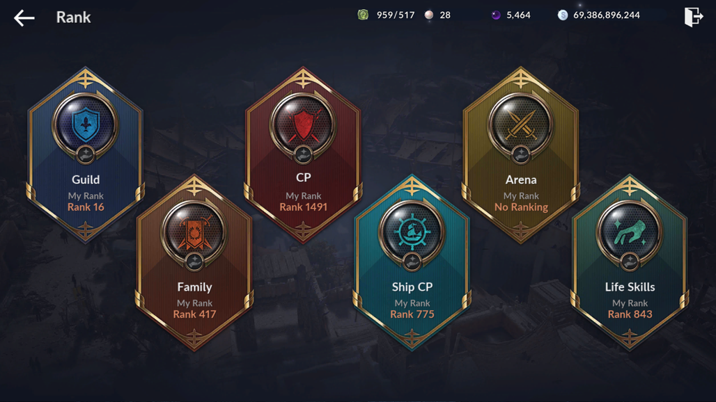Click the purple black pearl icon
This screenshot has height=402, width=716.
[x=496, y=15]
